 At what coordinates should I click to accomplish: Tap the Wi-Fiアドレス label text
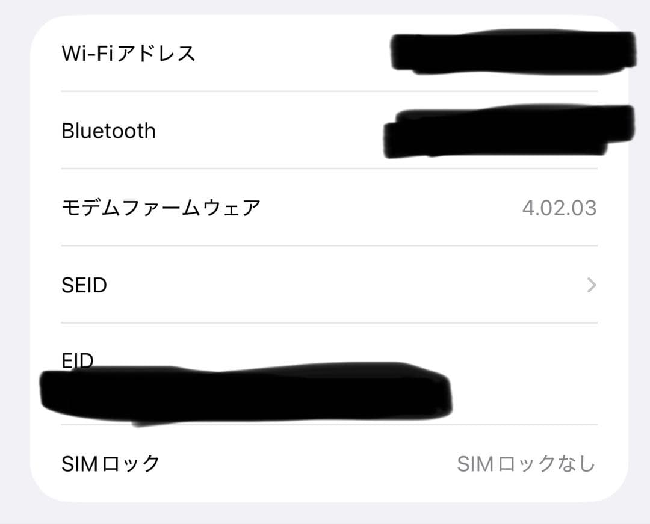[x=128, y=53]
